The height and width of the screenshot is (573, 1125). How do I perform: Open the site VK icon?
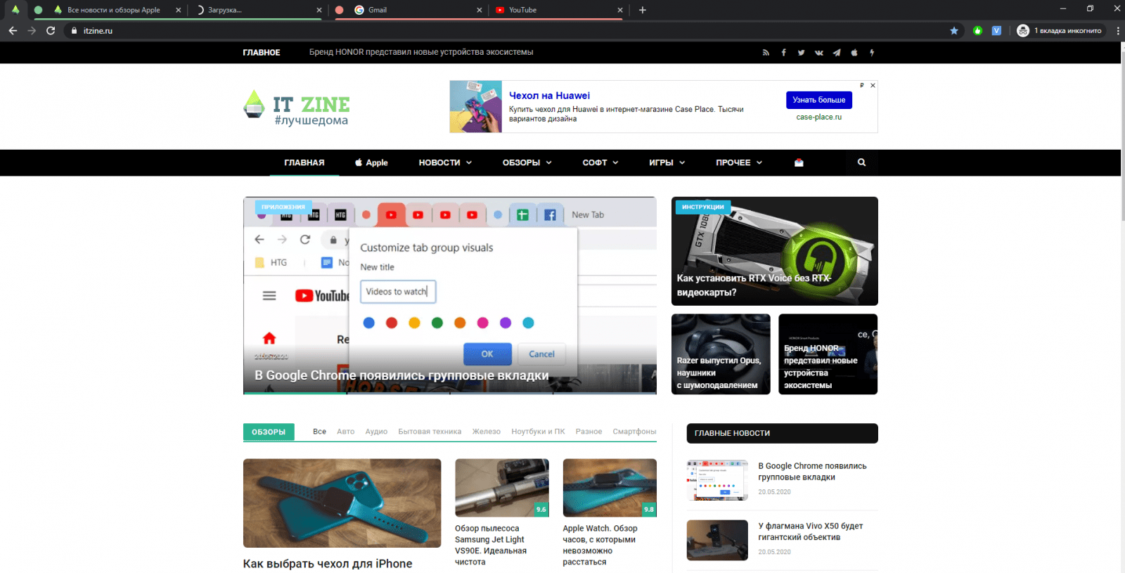(x=818, y=53)
